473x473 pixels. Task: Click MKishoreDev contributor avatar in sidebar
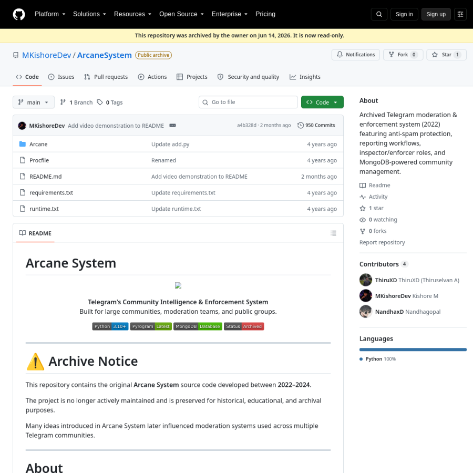366,295
